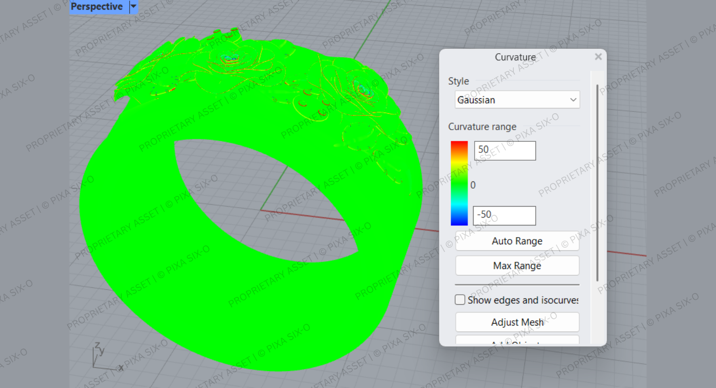Close the Curvature panel
The image size is (716, 388).
point(598,57)
